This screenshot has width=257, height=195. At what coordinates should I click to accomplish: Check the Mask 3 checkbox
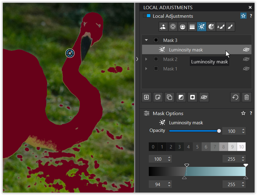(x=156, y=40)
